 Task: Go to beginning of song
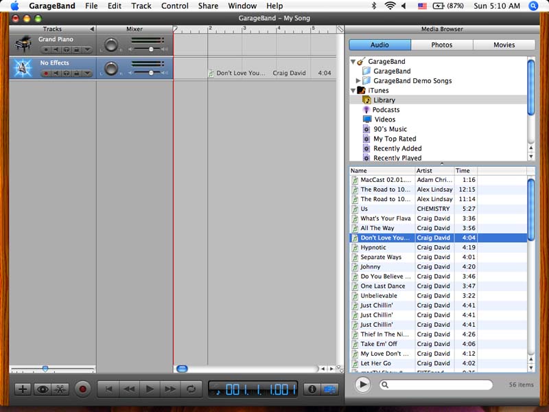(108, 389)
